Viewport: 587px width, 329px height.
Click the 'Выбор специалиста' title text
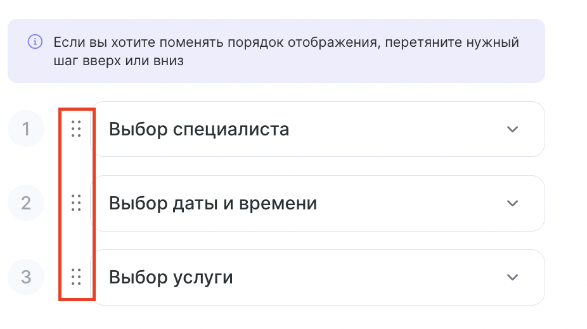pos(199,130)
